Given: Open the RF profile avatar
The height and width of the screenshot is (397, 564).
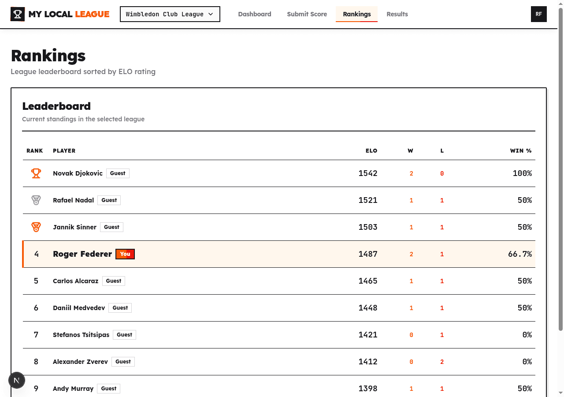Looking at the screenshot, I should click(x=538, y=14).
